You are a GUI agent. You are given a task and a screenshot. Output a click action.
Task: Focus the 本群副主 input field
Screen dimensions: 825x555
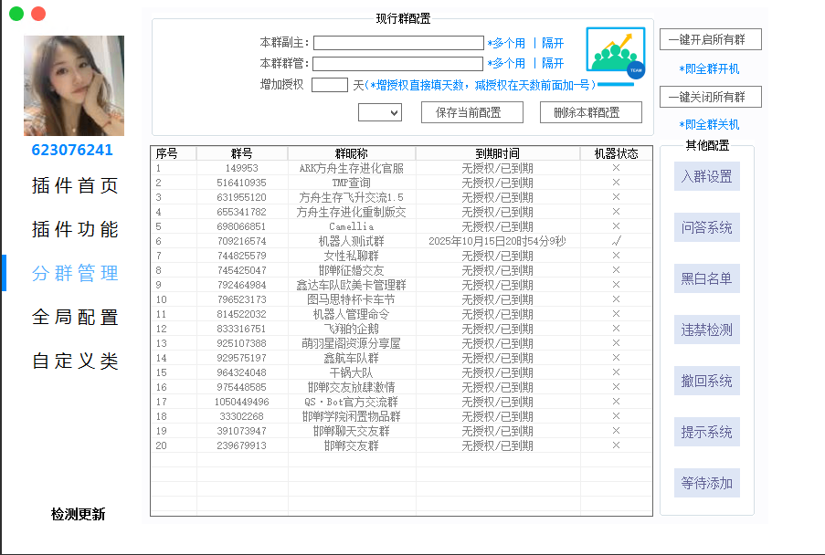(x=399, y=43)
